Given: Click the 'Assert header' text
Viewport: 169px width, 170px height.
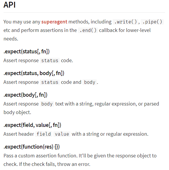Looking at the screenshot, I should pos(19,134).
